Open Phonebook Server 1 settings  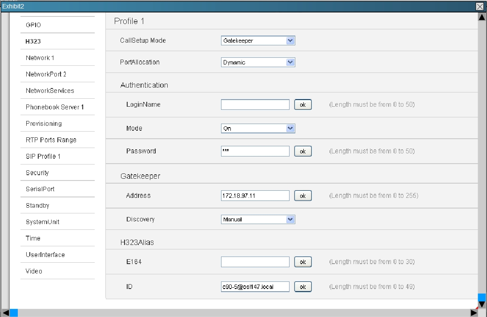tap(55, 107)
